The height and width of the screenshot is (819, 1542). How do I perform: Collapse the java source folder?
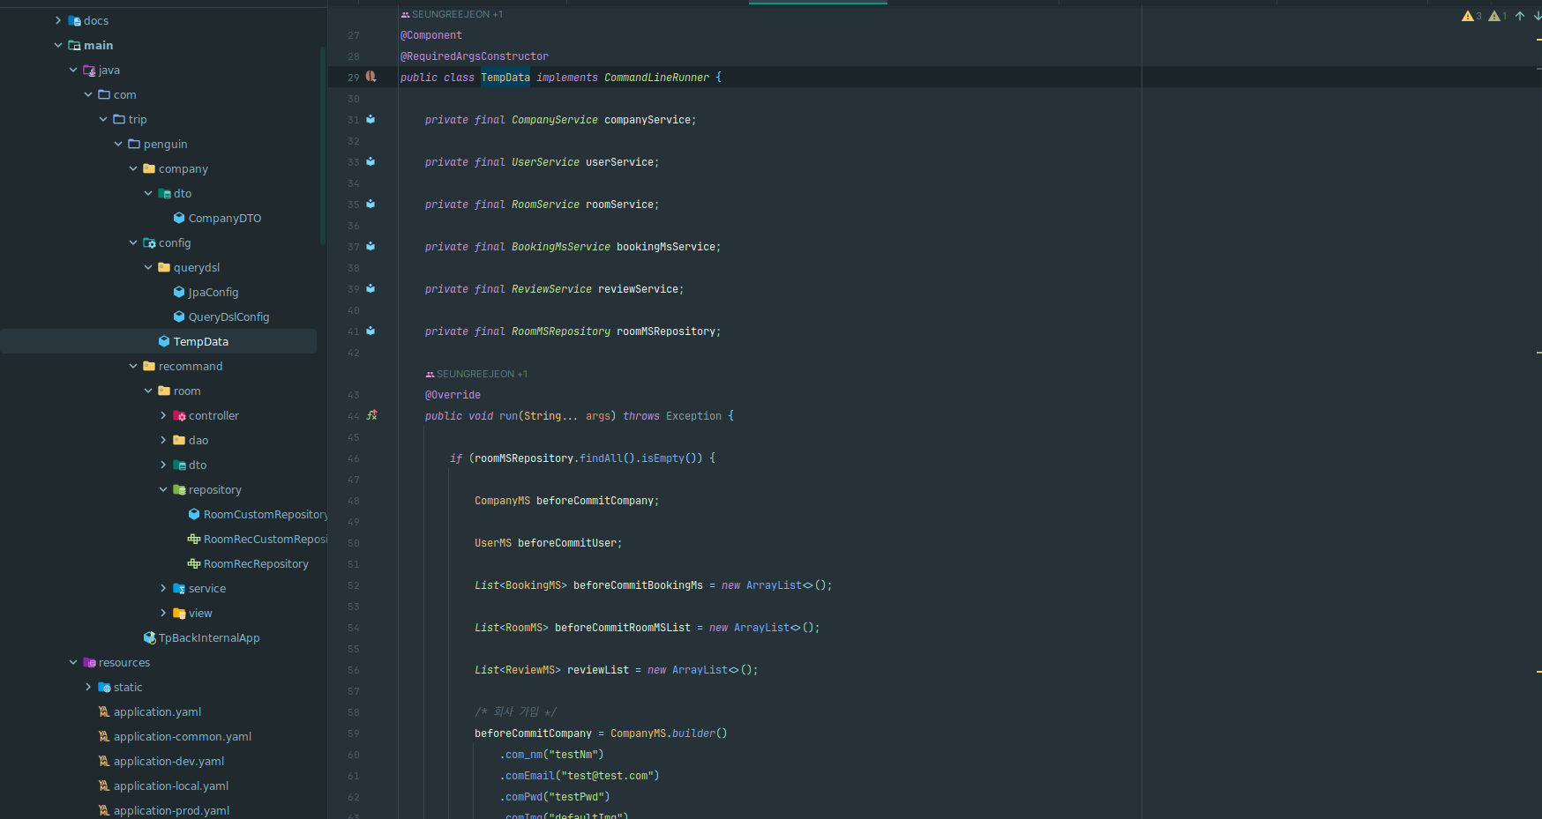73,70
